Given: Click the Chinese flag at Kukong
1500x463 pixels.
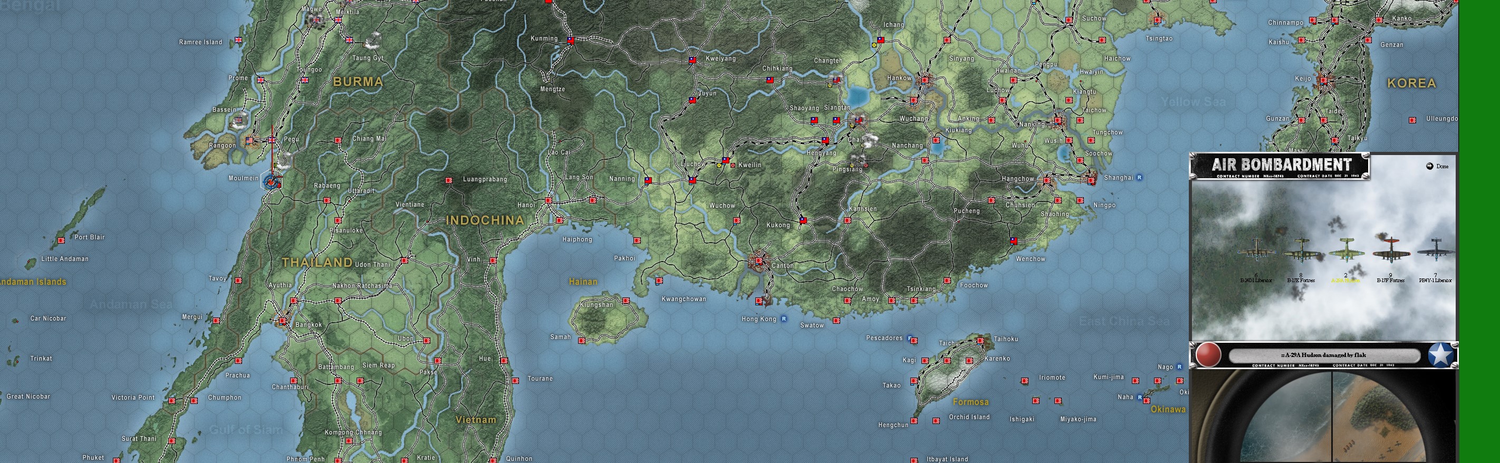Looking at the screenshot, I should click(x=803, y=220).
